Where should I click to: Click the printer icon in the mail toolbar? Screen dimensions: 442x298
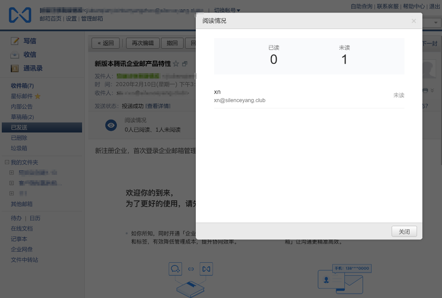425,91
